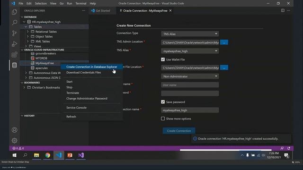Choose Create Connection in Database Explorer
This screenshot has height=170, width=303.
91,67
